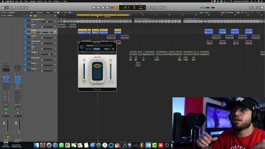Open the Loop browser button top right
Image resolution: width=265 pixels, height=149 pixels.
[x=258, y=7]
